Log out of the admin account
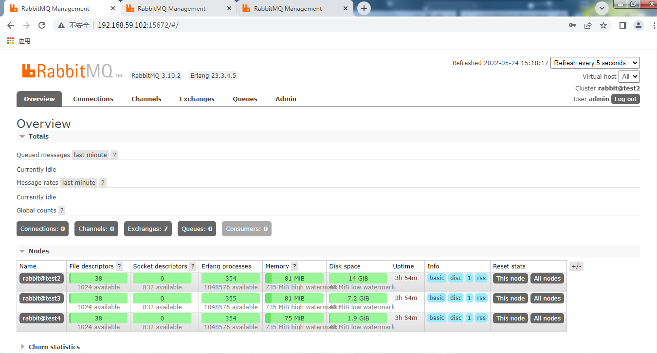657x354 pixels. pyautogui.click(x=625, y=99)
